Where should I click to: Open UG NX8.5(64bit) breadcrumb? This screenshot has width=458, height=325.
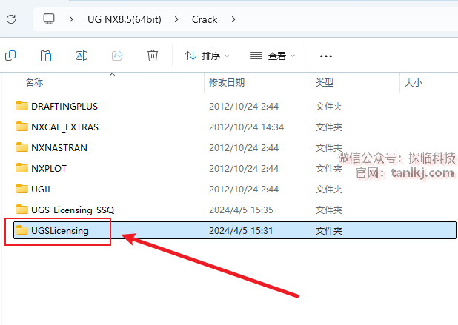click(125, 19)
